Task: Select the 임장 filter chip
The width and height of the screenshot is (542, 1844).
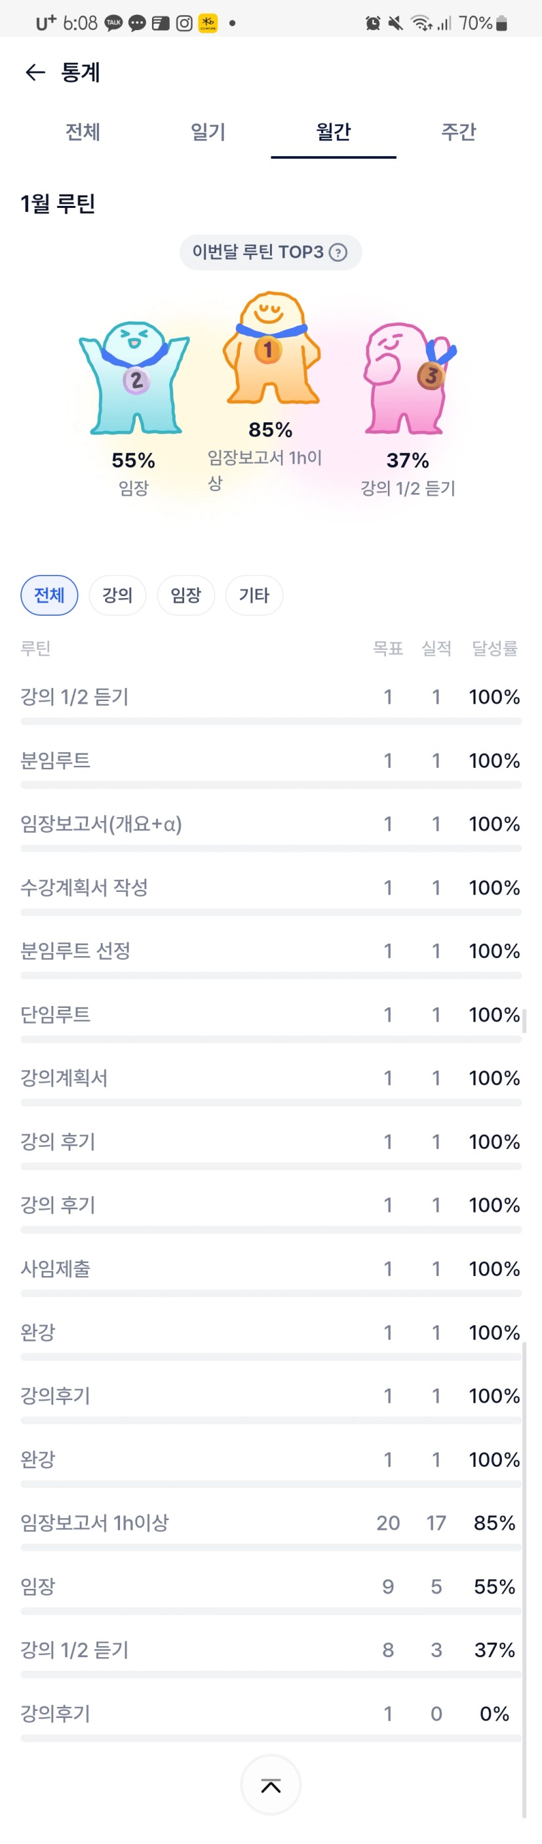Action: coord(186,595)
